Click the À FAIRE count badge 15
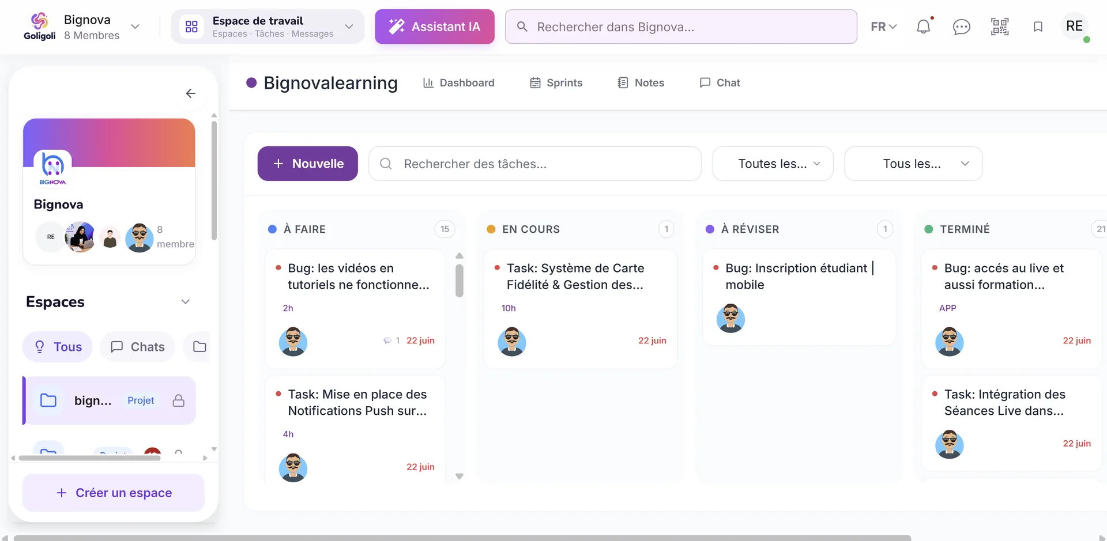1107x541 pixels. tap(445, 229)
